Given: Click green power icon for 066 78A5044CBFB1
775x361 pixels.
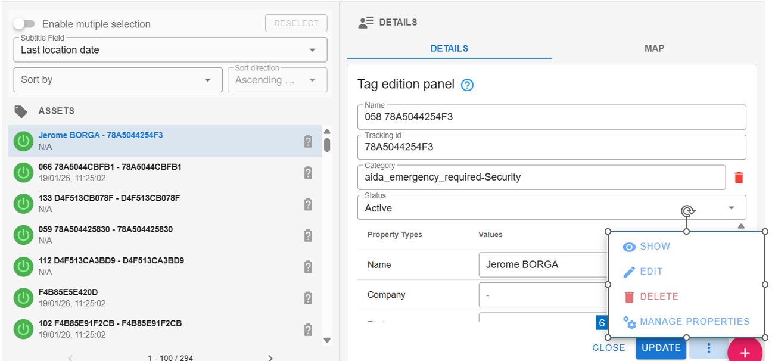Looking at the screenshot, I should (x=23, y=173).
